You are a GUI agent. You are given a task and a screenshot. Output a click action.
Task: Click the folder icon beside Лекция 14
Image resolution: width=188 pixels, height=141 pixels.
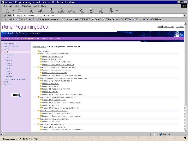(41, 100)
